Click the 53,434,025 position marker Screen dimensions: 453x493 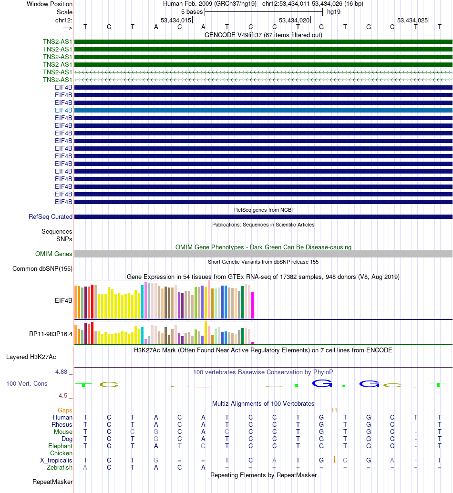click(x=412, y=20)
